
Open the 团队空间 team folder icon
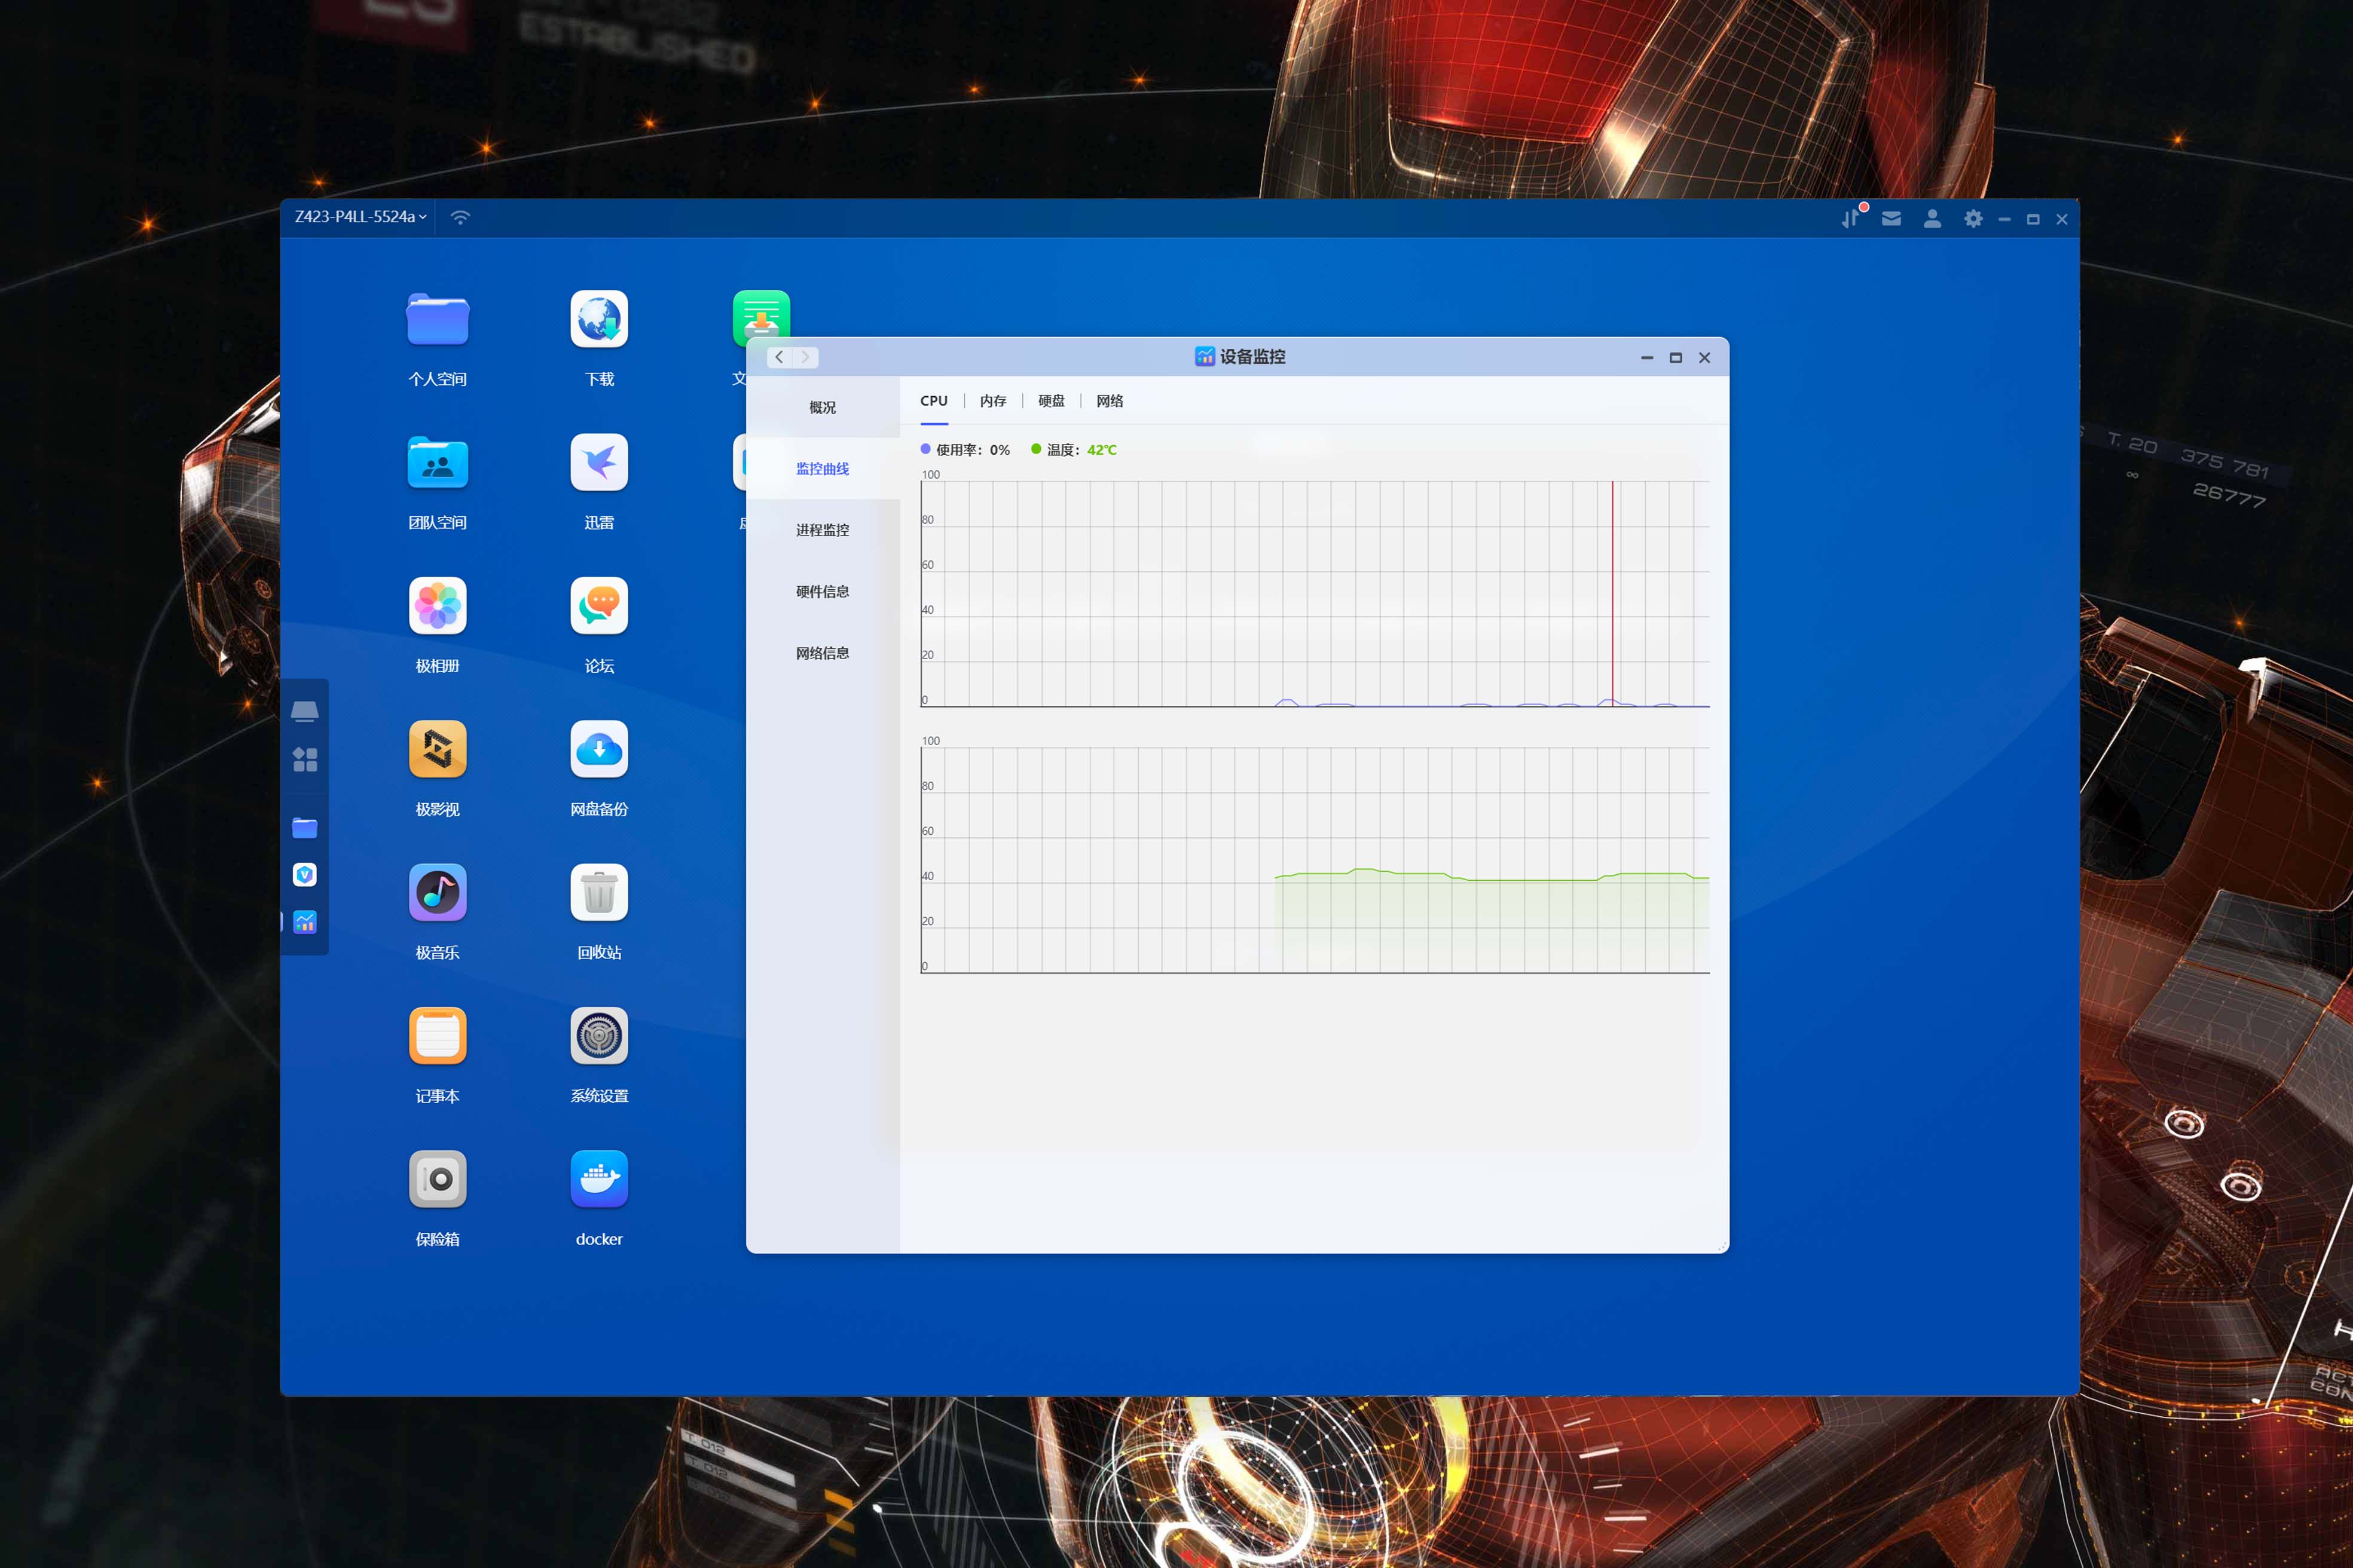[x=437, y=463]
